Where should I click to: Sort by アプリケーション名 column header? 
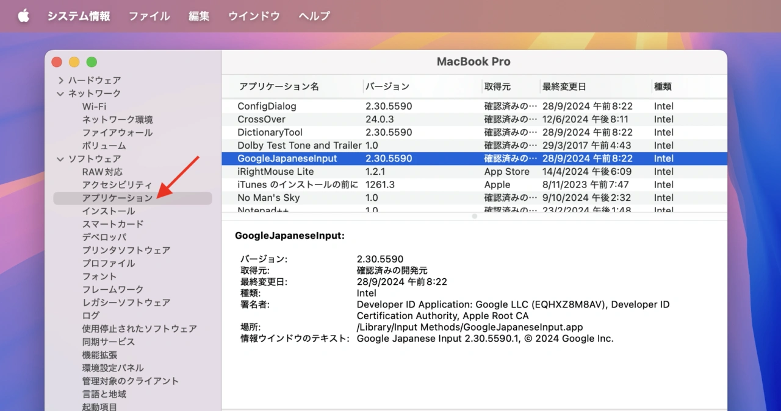tap(278, 86)
